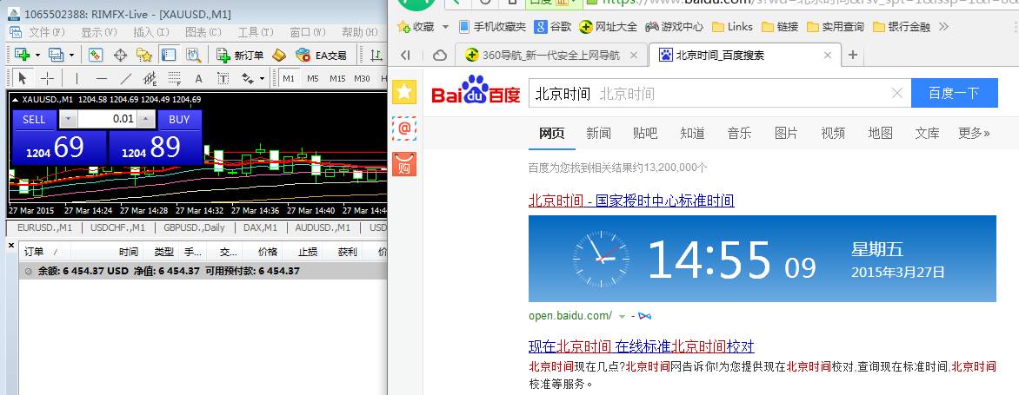Open the Strategy Tester magnifier icon
The image size is (1019, 395).
pos(193,56)
